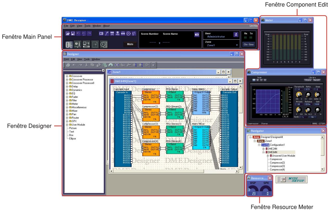Open the Scene Number dropdown arrow

pyautogui.click(x=160, y=43)
